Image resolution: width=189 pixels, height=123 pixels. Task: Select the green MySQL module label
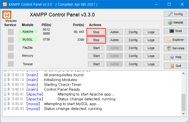tap(28, 39)
